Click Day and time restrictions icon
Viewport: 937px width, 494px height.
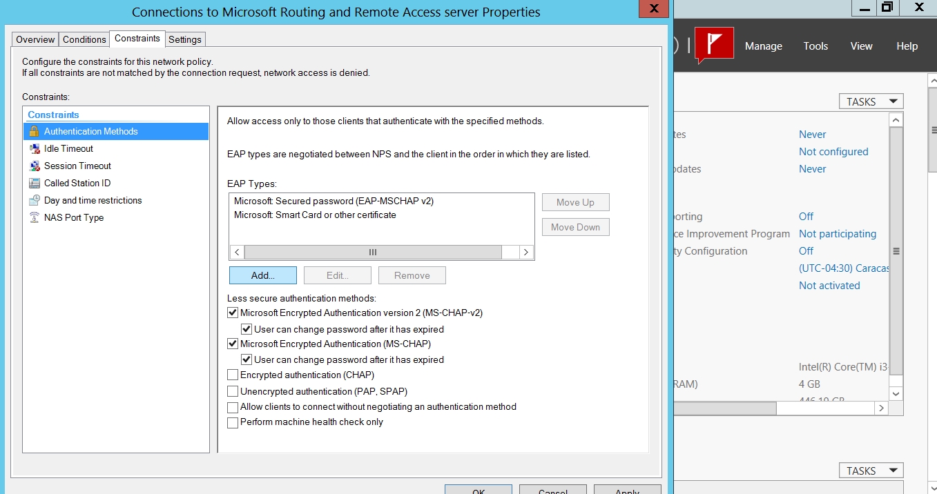[34, 200]
